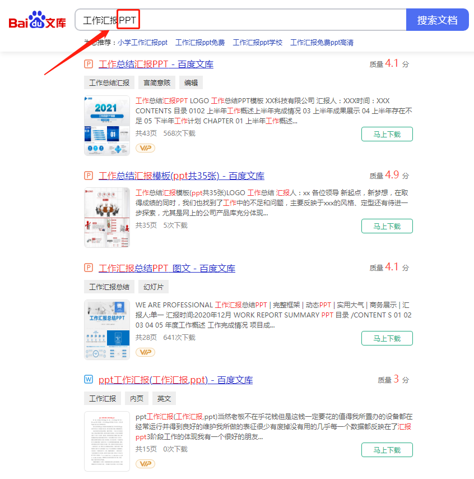Click the VIP badge under 568次下载

(x=145, y=148)
